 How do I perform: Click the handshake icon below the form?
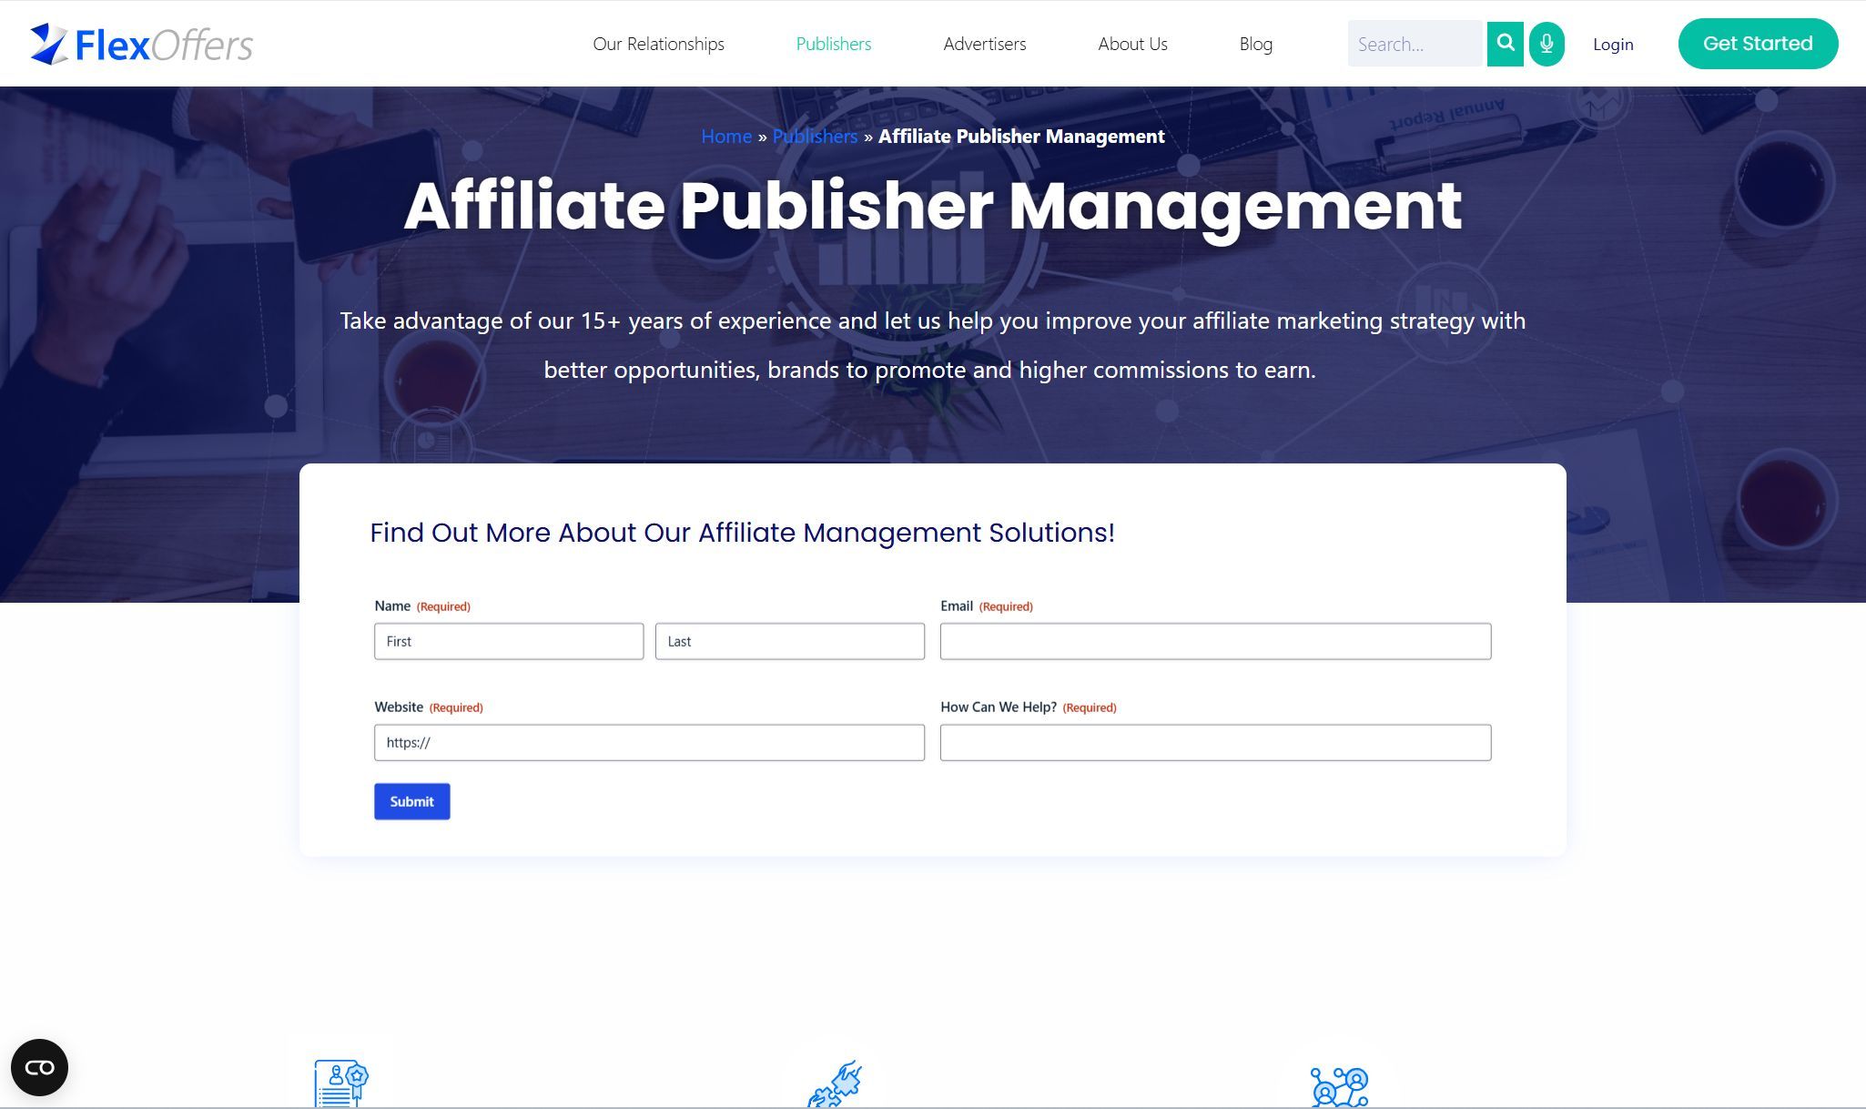pyautogui.click(x=835, y=1084)
